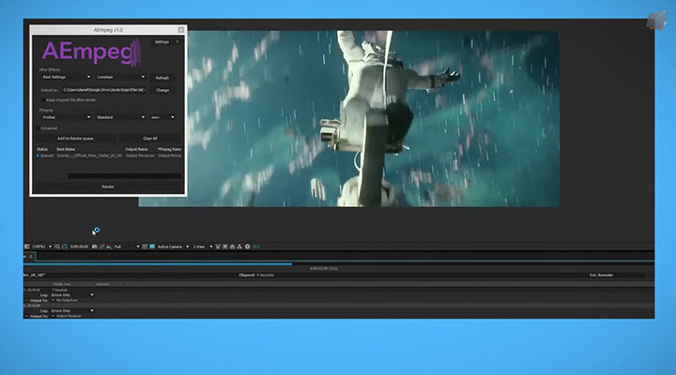The image size is (676, 375).
Task: Open AEmpeg Settings
Action: [161, 42]
